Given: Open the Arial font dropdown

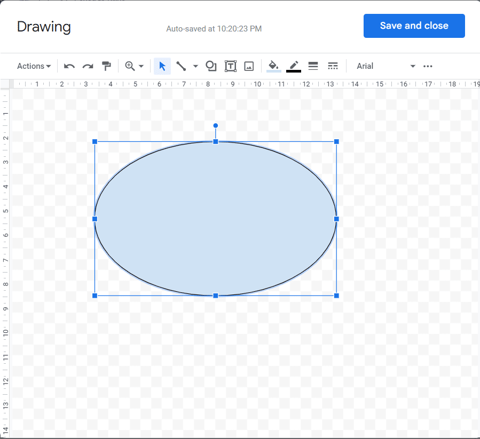Looking at the screenshot, I should click(385, 66).
